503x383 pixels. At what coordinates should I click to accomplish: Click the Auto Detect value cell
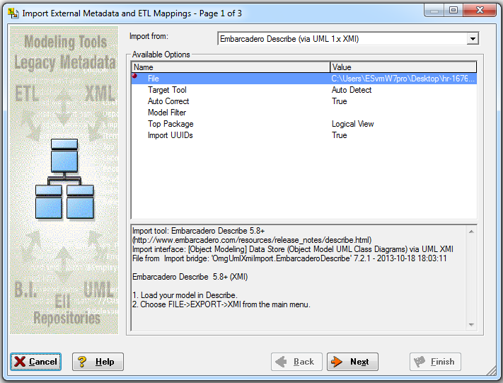352,90
